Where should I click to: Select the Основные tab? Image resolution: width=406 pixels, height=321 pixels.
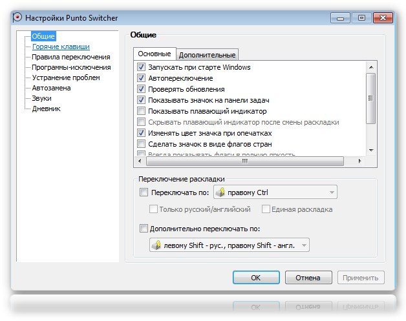click(x=155, y=54)
